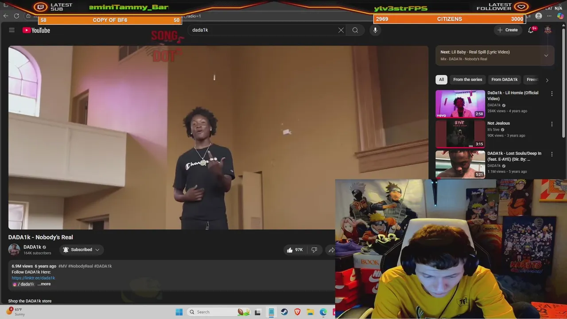
Task: Open the linktr.ee/dada1k link
Action: click(x=33, y=278)
